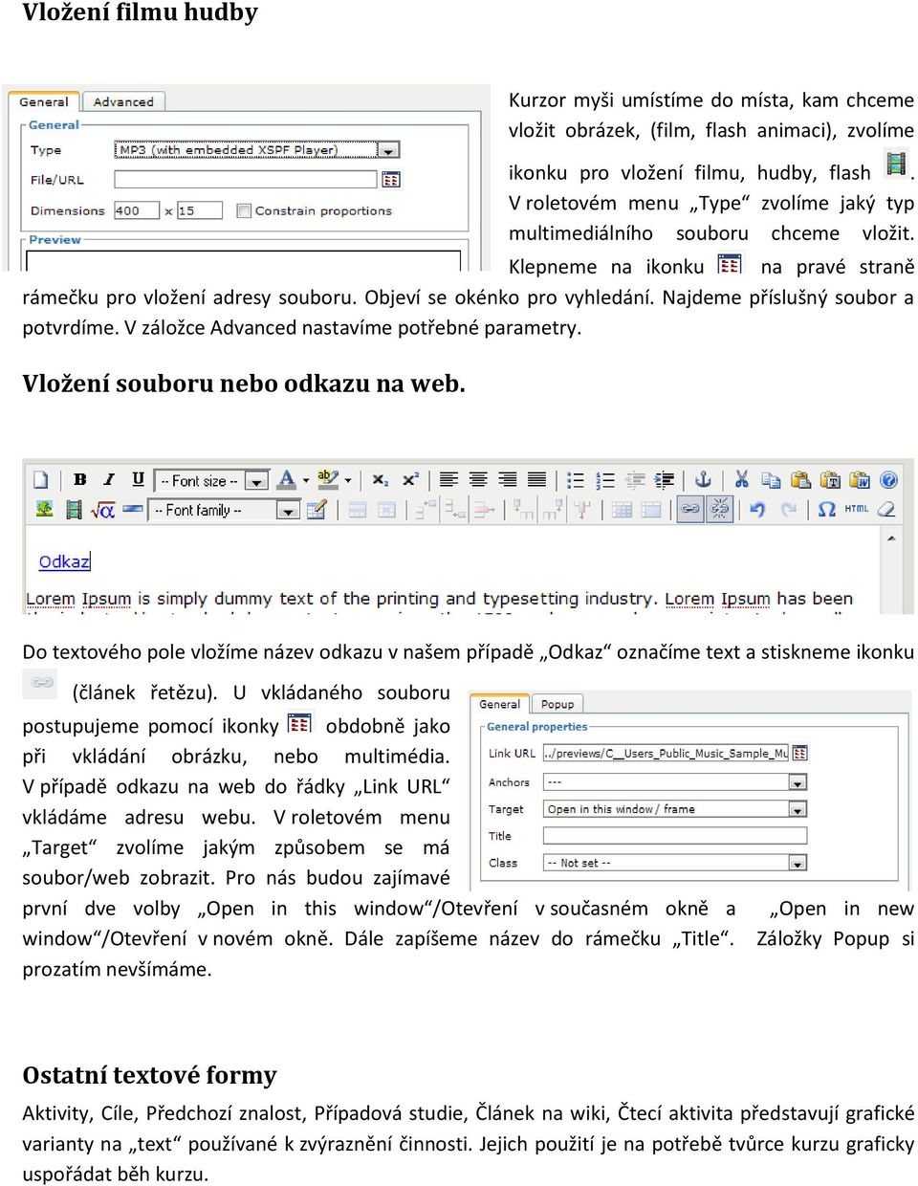918x1186 pixels.
Task: Open the equation editor square root icon
Action: pyautogui.click(x=102, y=510)
